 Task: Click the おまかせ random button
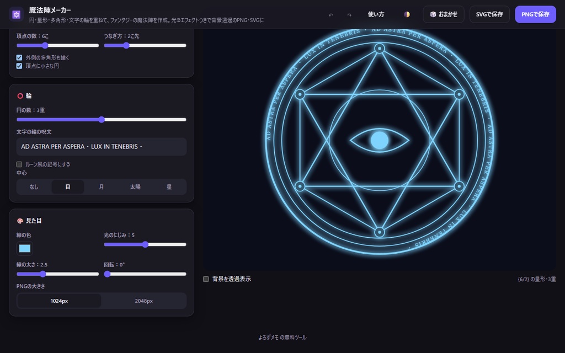click(x=444, y=14)
